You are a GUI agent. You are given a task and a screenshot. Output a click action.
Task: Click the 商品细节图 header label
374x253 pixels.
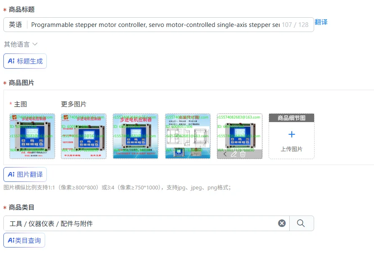[291, 118]
